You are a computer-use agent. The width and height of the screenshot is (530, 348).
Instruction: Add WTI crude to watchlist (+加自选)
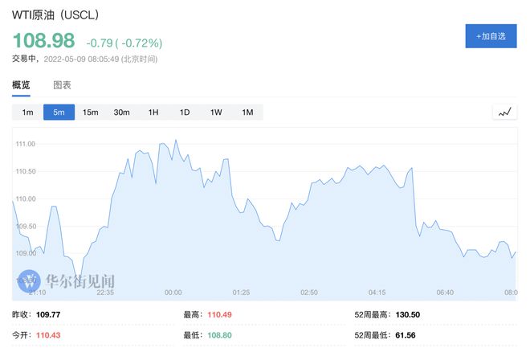pyautogui.click(x=491, y=36)
